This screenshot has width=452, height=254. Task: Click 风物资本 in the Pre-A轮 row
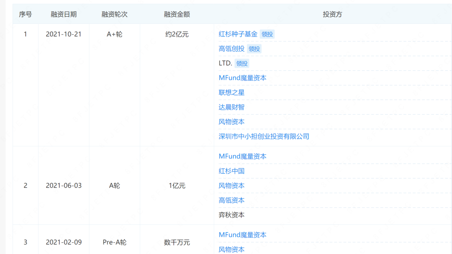231,250
